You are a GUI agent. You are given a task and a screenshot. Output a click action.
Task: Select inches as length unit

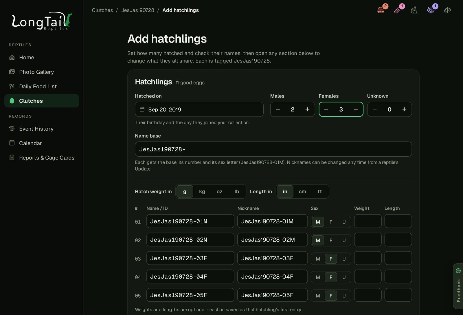[x=285, y=191]
